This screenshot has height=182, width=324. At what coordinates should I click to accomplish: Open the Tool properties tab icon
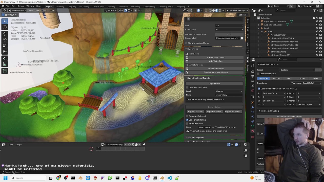(x=253, y=65)
